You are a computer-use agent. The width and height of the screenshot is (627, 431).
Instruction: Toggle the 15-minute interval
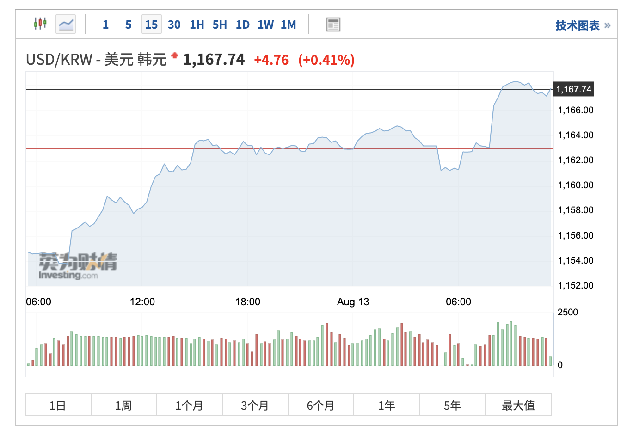(x=151, y=25)
